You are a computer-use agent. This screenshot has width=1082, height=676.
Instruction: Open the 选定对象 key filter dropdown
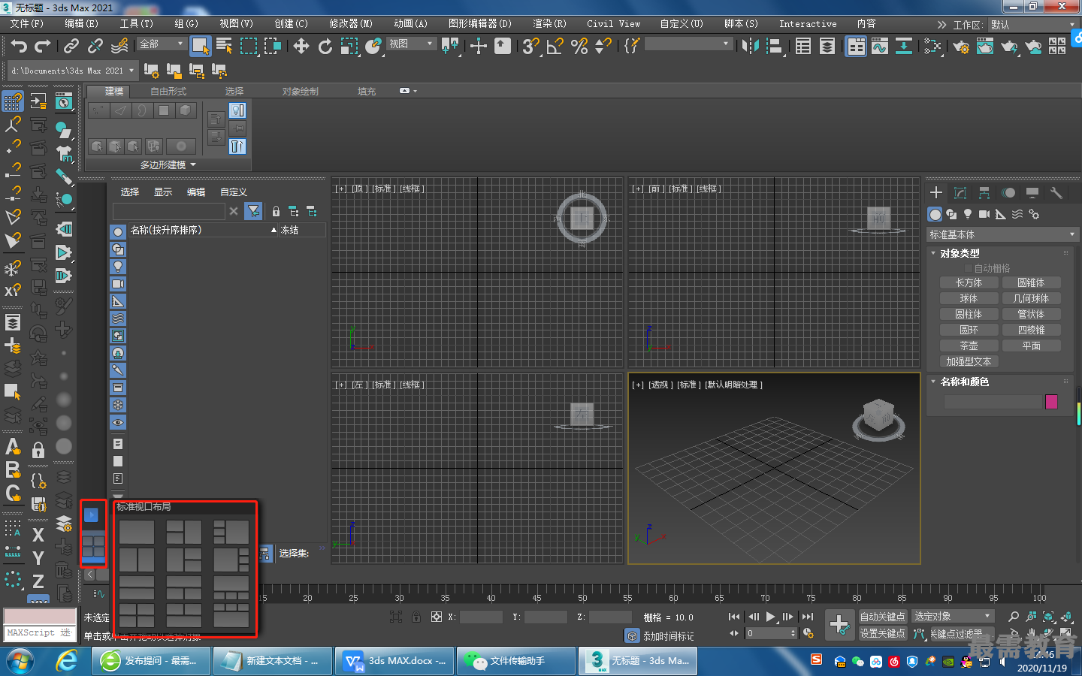click(953, 616)
